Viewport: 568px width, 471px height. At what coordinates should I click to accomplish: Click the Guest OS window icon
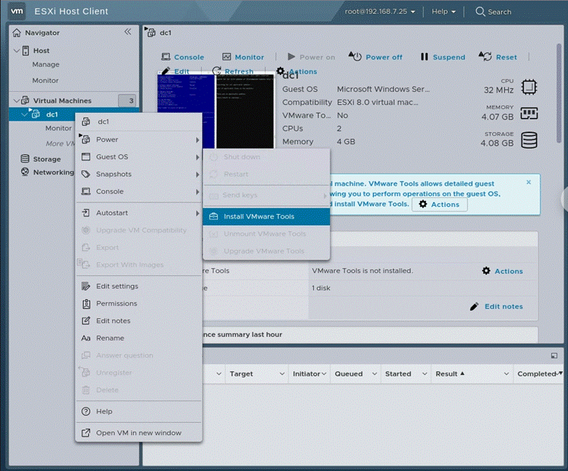pos(86,157)
